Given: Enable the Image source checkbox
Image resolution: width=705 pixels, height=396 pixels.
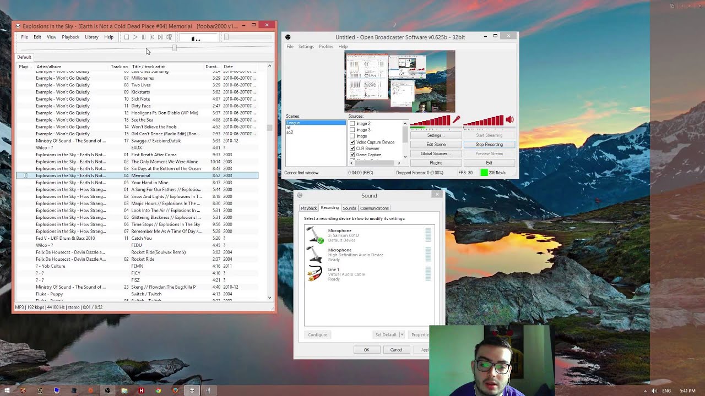Looking at the screenshot, I should point(352,136).
